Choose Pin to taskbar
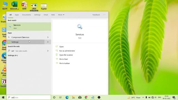Viewport: 178px width, 100px height. coord(65,63)
